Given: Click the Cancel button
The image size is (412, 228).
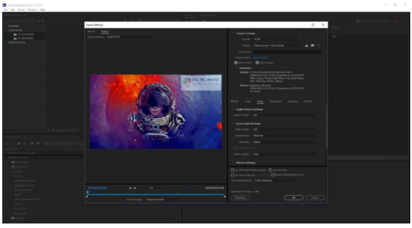Looking at the screenshot, I should pos(315,198).
